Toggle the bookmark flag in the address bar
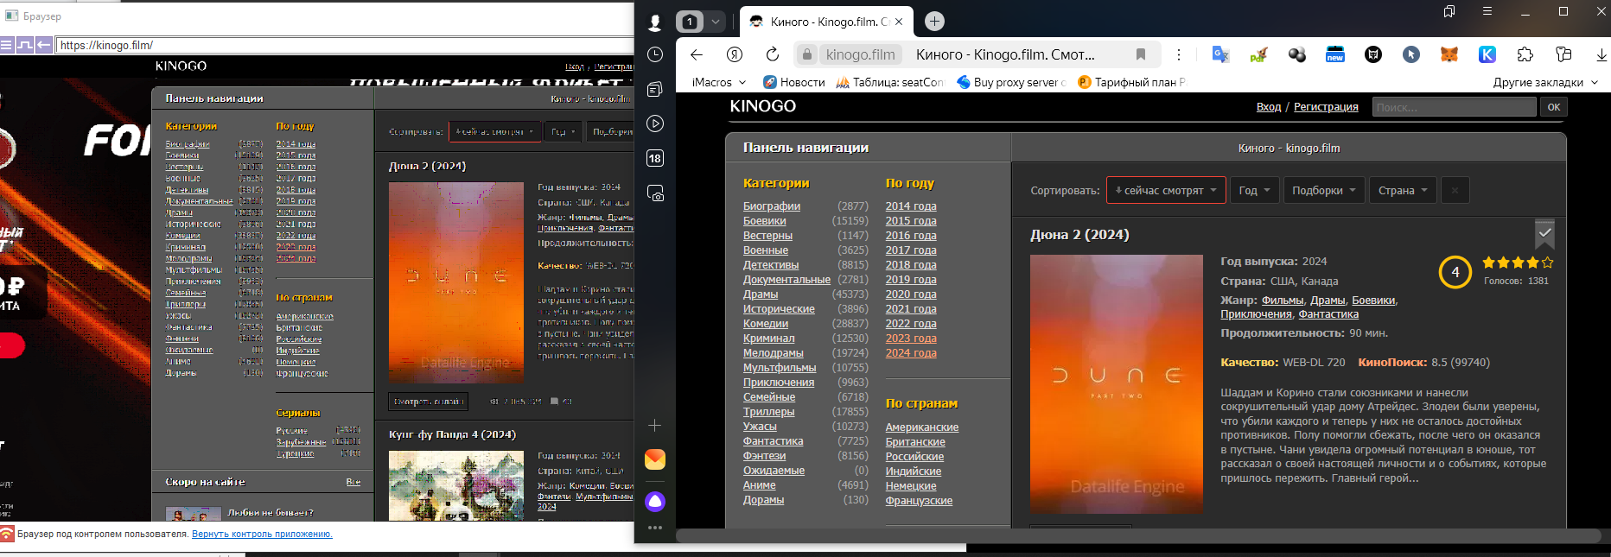 click(1141, 54)
